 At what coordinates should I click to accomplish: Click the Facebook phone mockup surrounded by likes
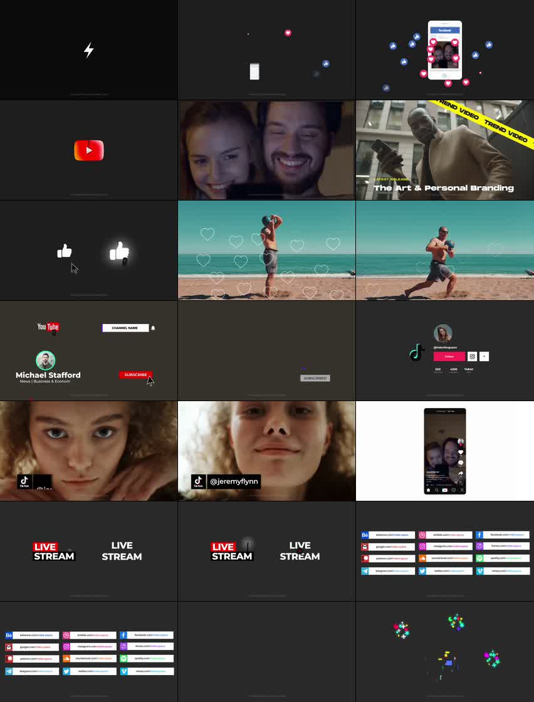pos(444,50)
